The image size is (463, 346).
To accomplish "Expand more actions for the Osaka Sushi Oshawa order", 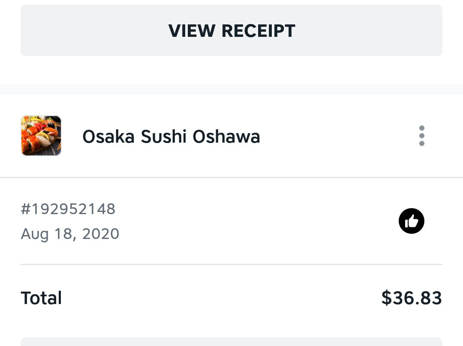I will (x=422, y=136).
